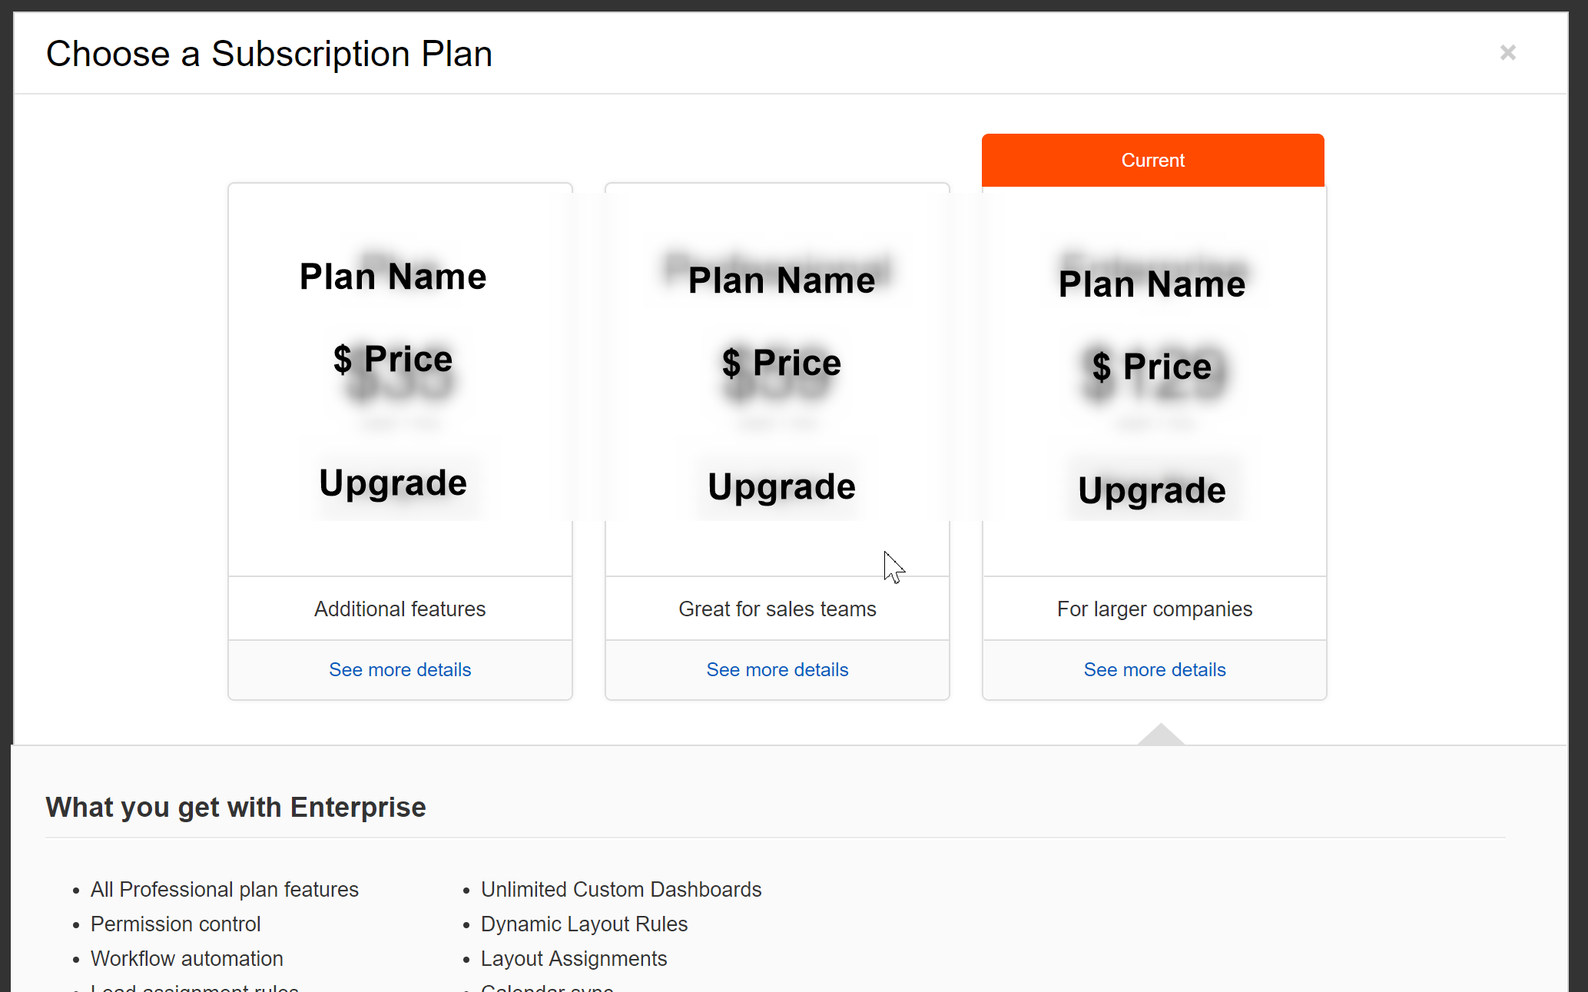Click the triangle pointer below the Enterprise card
The width and height of the screenshot is (1588, 992).
(1161, 734)
